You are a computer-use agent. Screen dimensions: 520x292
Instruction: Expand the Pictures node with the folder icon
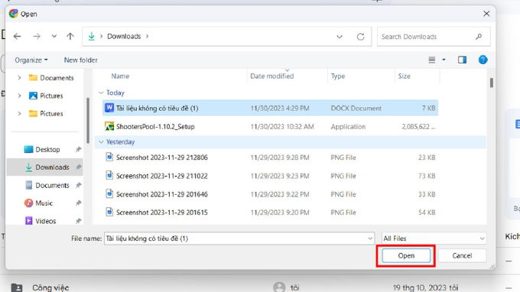pos(19,114)
